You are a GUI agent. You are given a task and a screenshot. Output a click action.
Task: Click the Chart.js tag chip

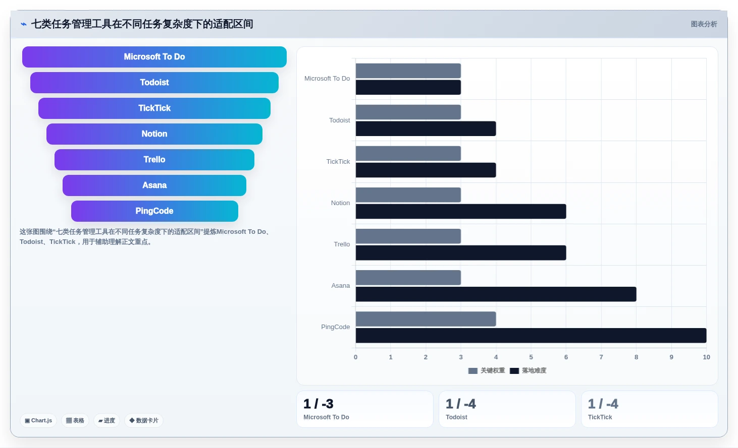pyautogui.click(x=38, y=420)
